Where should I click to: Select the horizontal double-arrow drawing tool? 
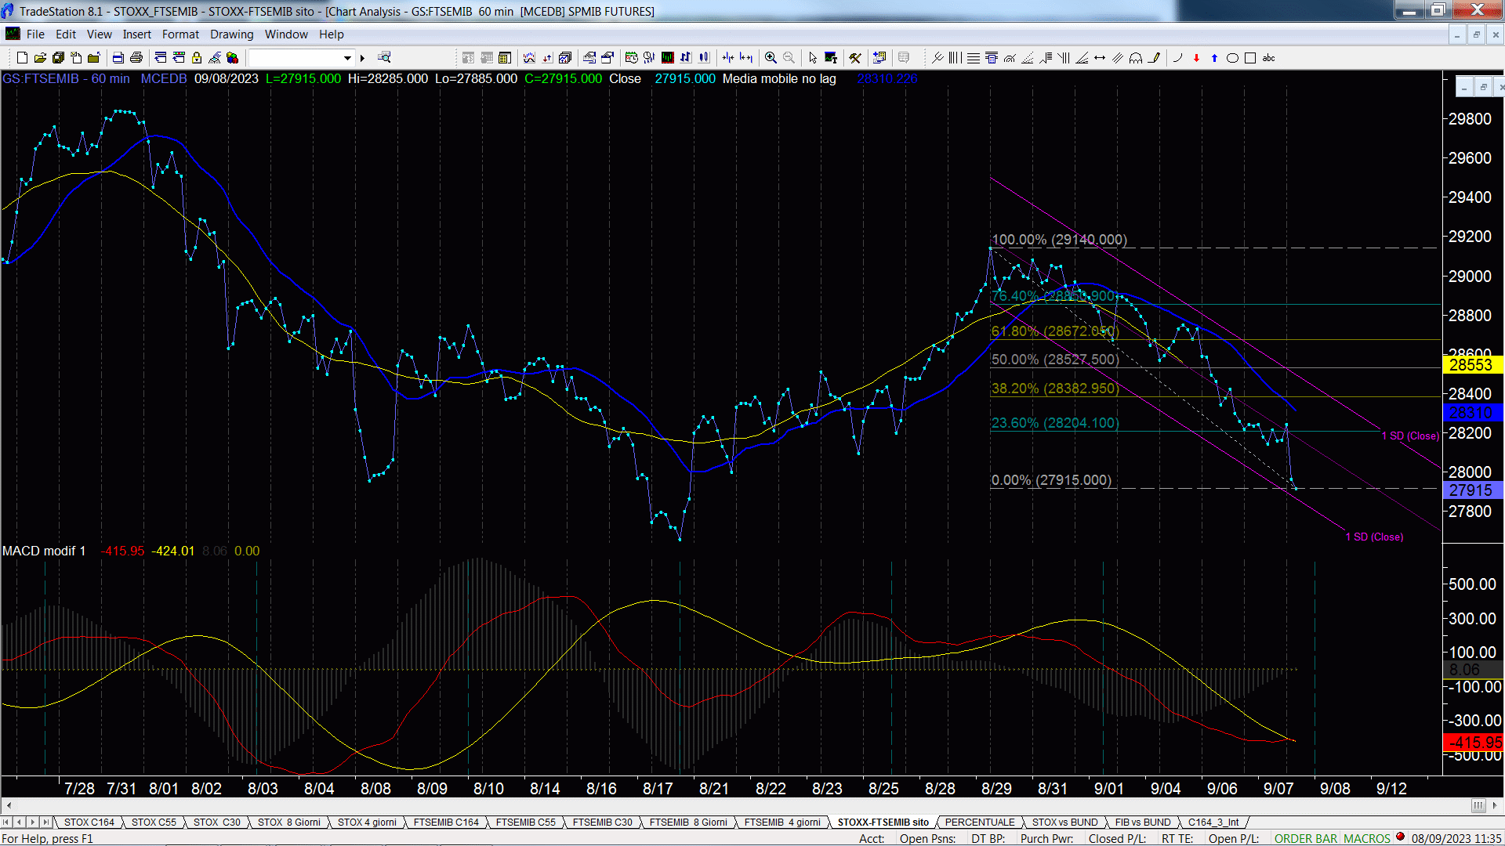(1100, 58)
